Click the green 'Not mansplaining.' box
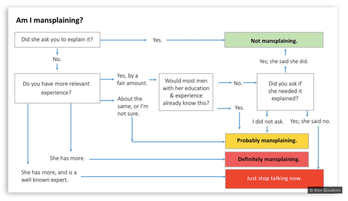The height and width of the screenshot is (201, 348). [274, 41]
